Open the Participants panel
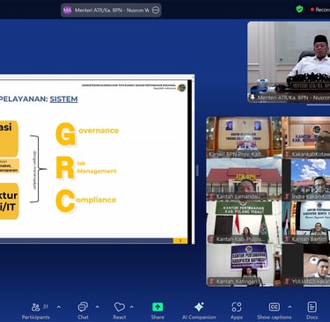Image resolution: width=330 pixels, height=322 pixels. [35, 311]
